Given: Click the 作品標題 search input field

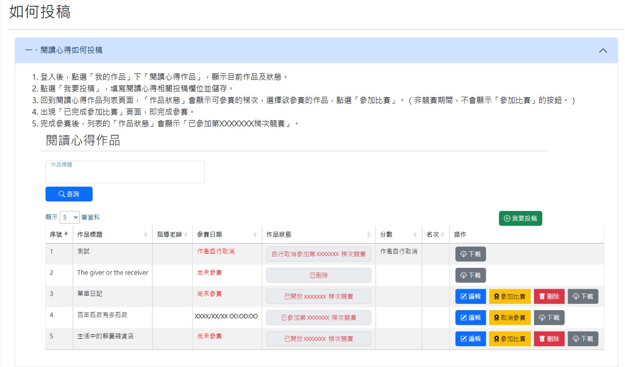Looking at the screenshot, I should 125,173.
